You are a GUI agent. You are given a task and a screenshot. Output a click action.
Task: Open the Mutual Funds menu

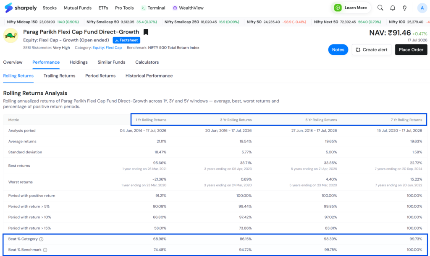coord(78,8)
